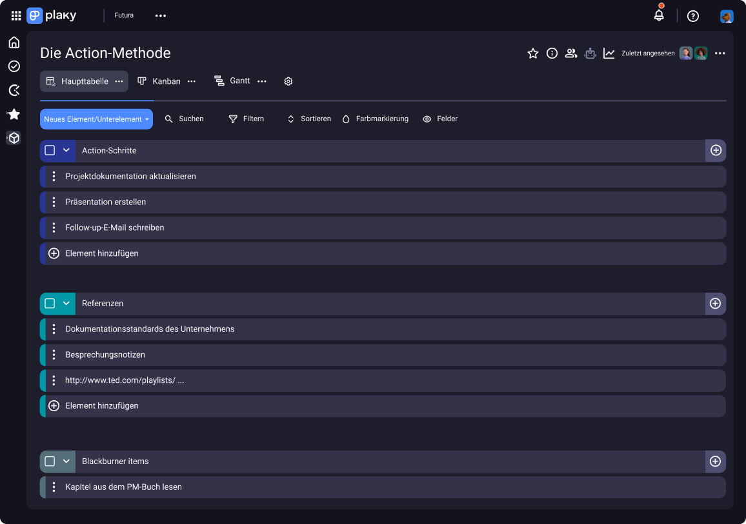The width and height of the screenshot is (746, 524).
Task: Open the Filtern filter tool
Action: [x=247, y=119]
